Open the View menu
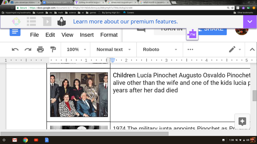Screen dimensions: 257x144 tap(67, 35)
